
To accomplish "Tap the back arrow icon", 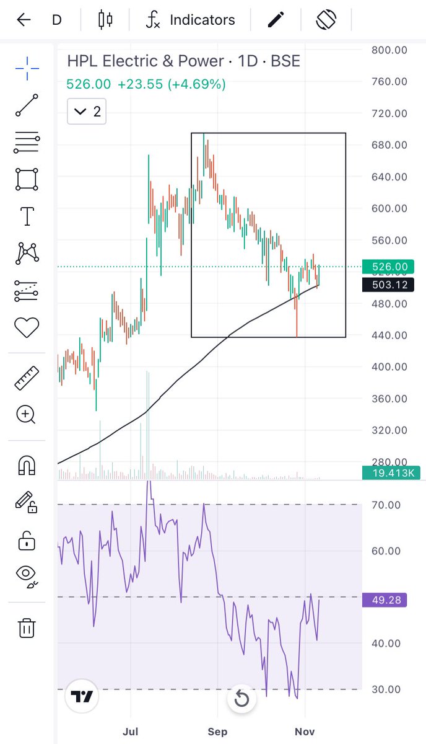I will point(24,20).
